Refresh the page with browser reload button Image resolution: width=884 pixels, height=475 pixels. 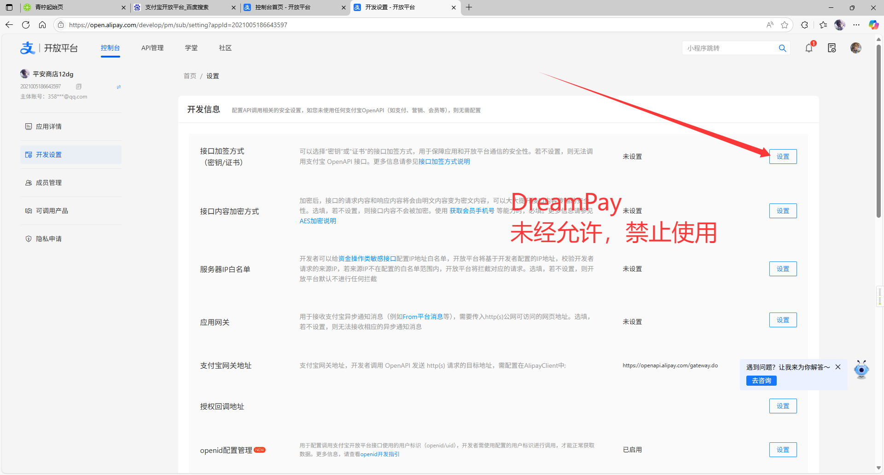pyautogui.click(x=26, y=25)
